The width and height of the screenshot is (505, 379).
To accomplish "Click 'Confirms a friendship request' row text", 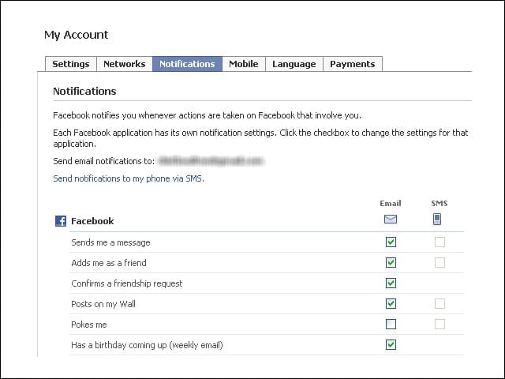I will coord(127,284).
